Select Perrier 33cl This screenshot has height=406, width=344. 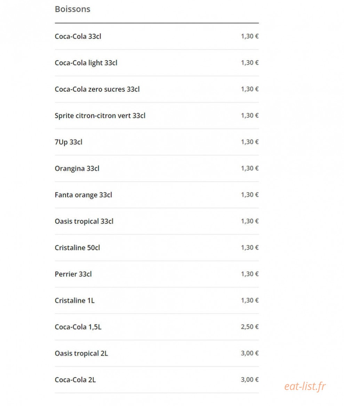pyautogui.click(x=157, y=274)
